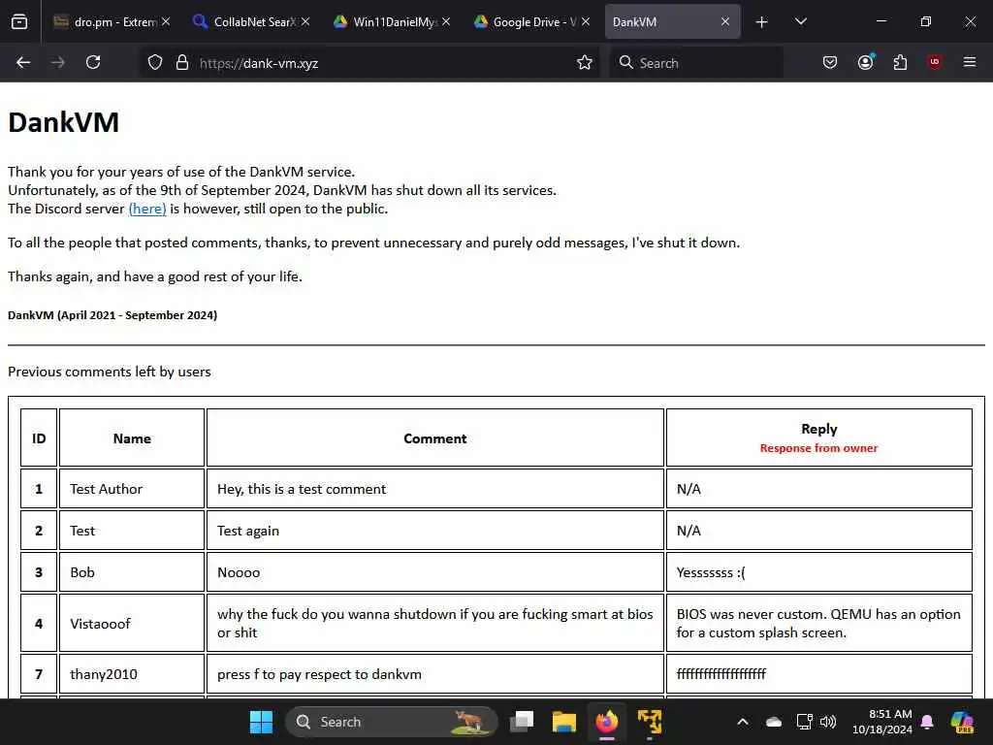Click the DankVM page heading
993x745 pixels.
[x=63, y=122]
